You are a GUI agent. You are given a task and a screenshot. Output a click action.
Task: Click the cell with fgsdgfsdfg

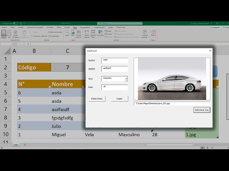[x=67, y=118]
